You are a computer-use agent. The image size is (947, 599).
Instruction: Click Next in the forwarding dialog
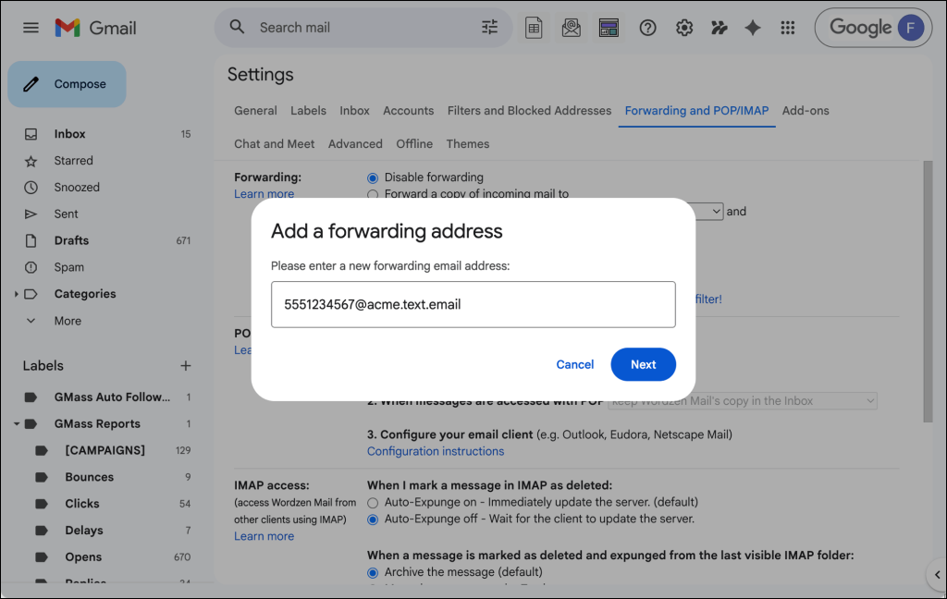click(x=643, y=364)
